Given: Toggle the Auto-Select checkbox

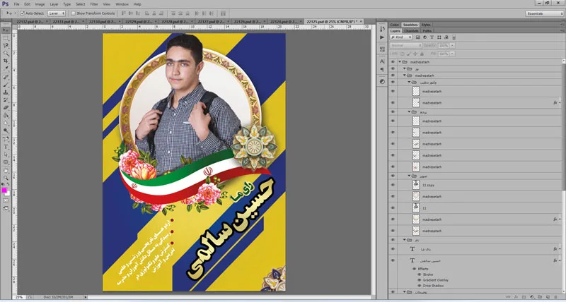Looking at the screenshot, I should (x=23, y=13).
